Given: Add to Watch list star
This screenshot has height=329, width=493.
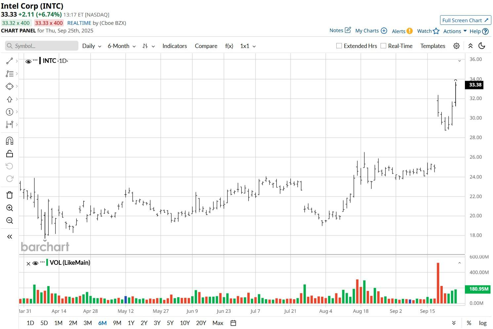Looking at the screenshot, I should tap(436, 31).
